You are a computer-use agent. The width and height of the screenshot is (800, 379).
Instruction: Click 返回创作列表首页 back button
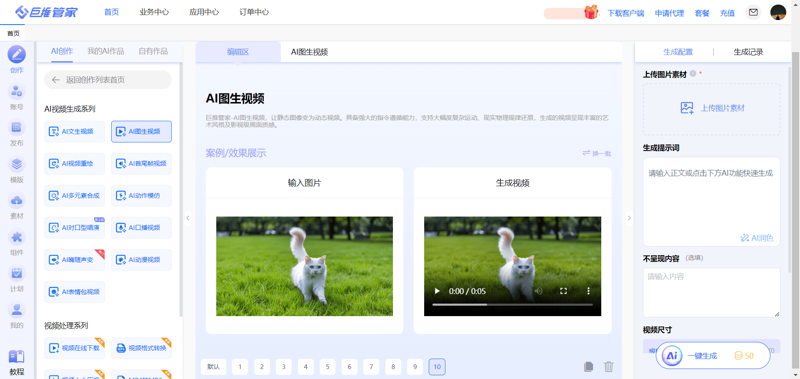(x=108, y=80)
